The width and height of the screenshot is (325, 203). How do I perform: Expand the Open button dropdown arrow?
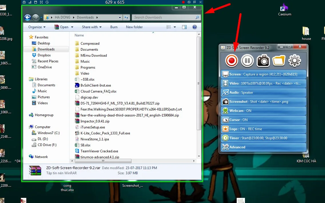point(72,27)
